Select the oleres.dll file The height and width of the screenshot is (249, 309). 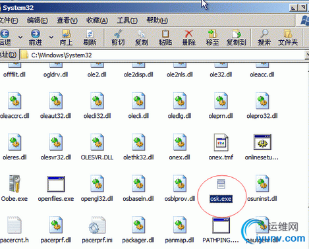(x=14, y=147)
